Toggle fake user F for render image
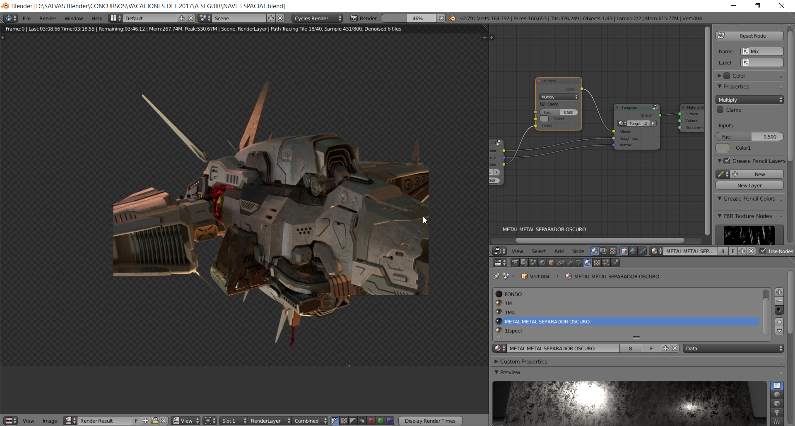 tap(136, 421)
